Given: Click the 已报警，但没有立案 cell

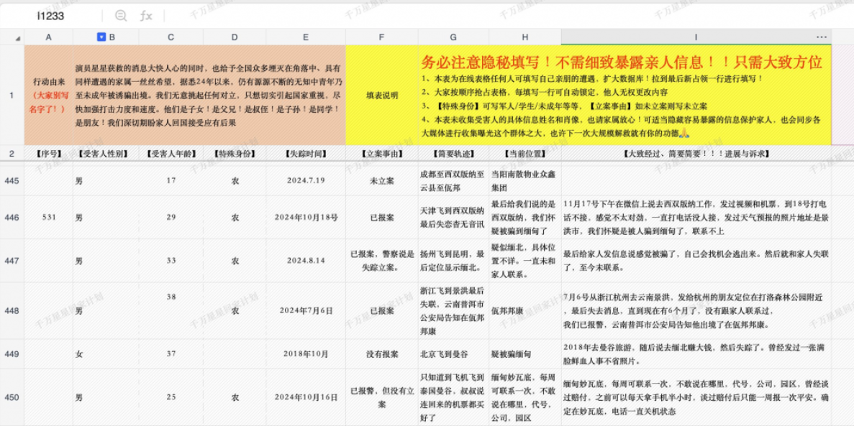Looking at the screenshot, I should pos(382,397).
